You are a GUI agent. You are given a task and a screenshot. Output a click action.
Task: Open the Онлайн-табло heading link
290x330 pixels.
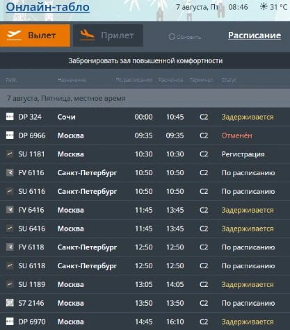tap(47, 7)
